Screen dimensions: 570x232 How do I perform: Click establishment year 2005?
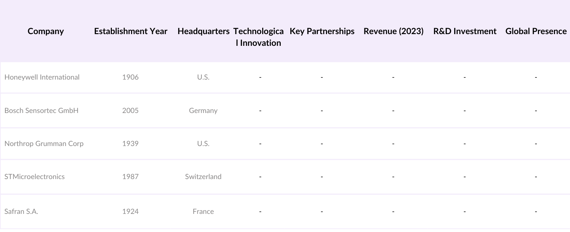tap(130, 110)
